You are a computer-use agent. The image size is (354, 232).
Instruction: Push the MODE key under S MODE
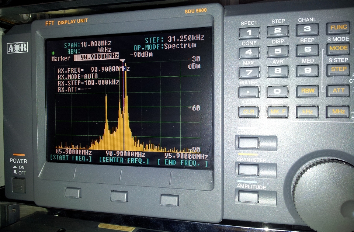[x=338, y=49]
